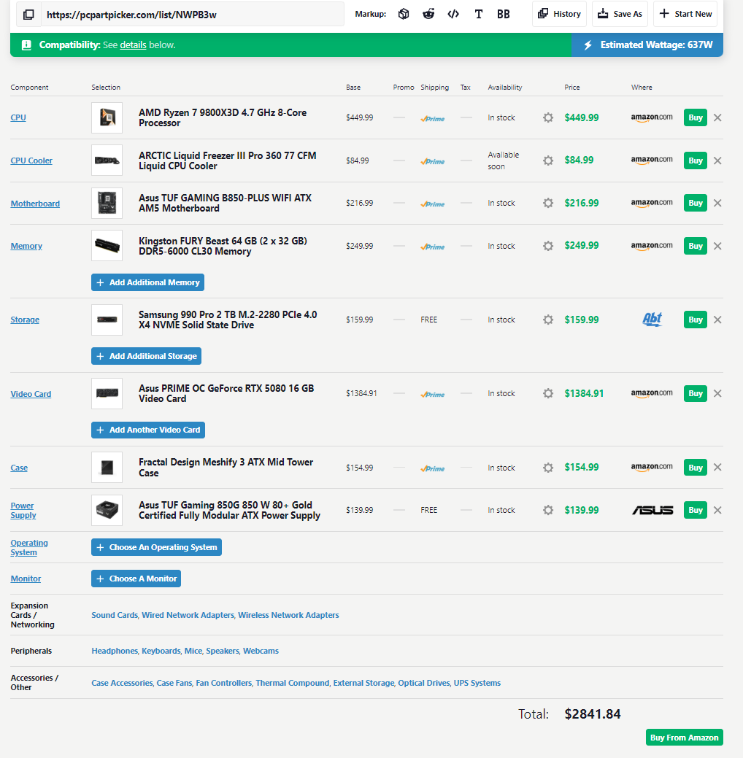Open the History button

pyautogui.click(x=559, y=14)
